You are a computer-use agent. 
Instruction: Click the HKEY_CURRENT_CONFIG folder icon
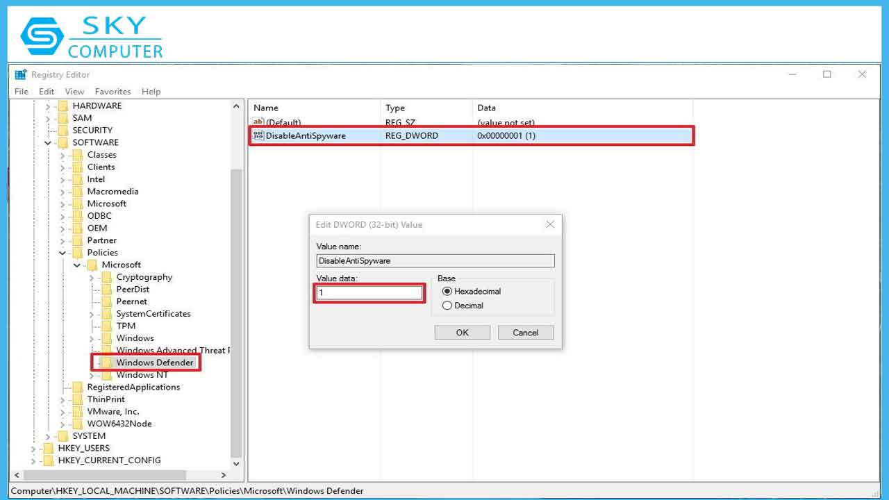pyautogui.click(x=49, y=460)
